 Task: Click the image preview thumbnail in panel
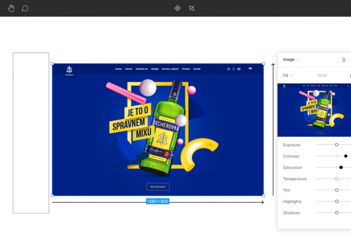314,110
